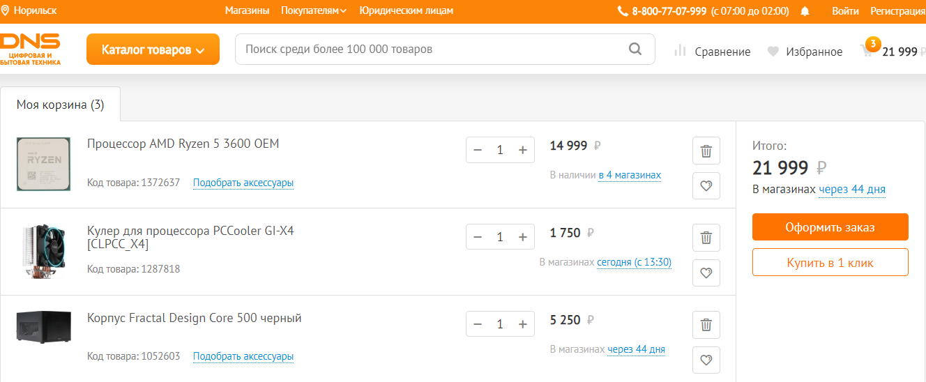Select the Моя корзина tab

[60, 105]
